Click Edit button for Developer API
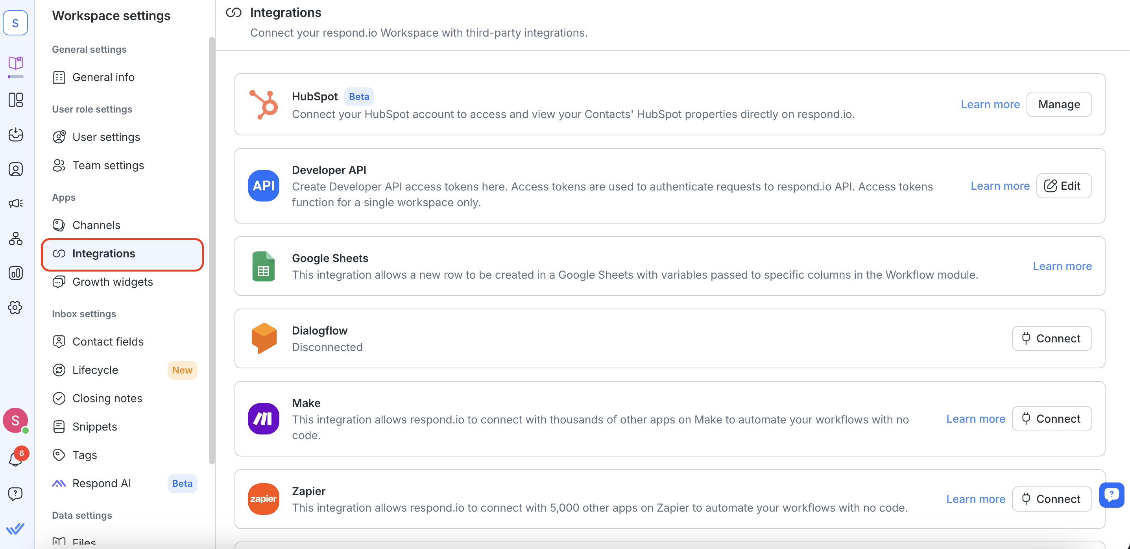This screenshot has height=549, width=1130. [x=1064, y=186]
